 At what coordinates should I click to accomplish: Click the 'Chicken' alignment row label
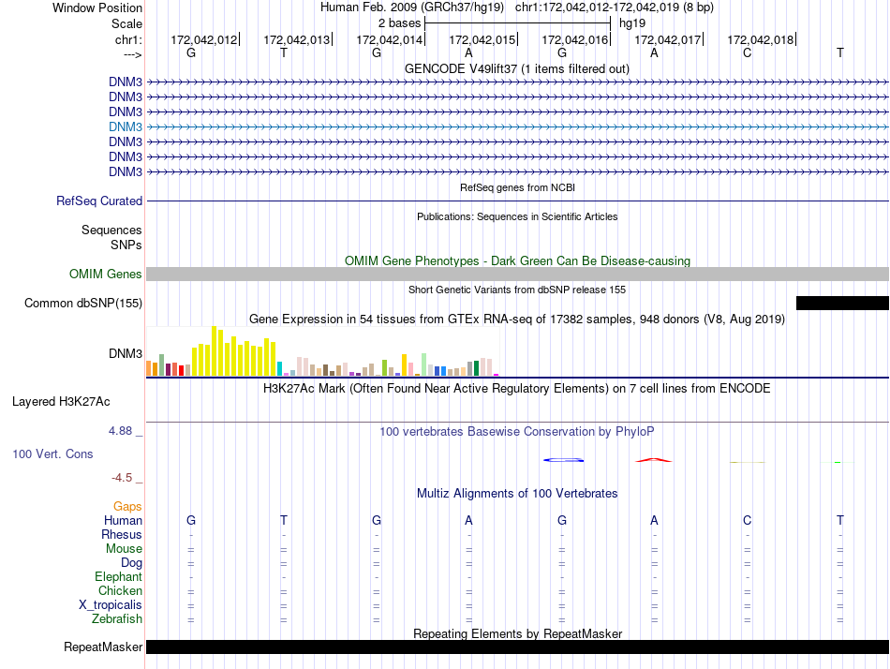click(x=120, y=590)
